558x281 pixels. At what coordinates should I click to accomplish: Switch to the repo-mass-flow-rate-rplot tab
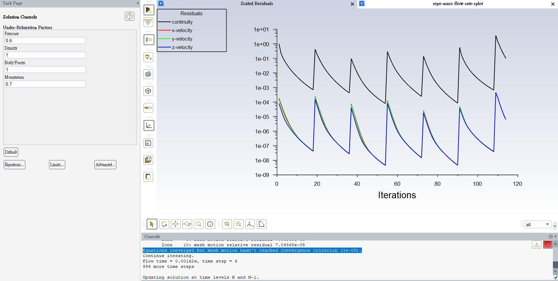coord(458,4)
